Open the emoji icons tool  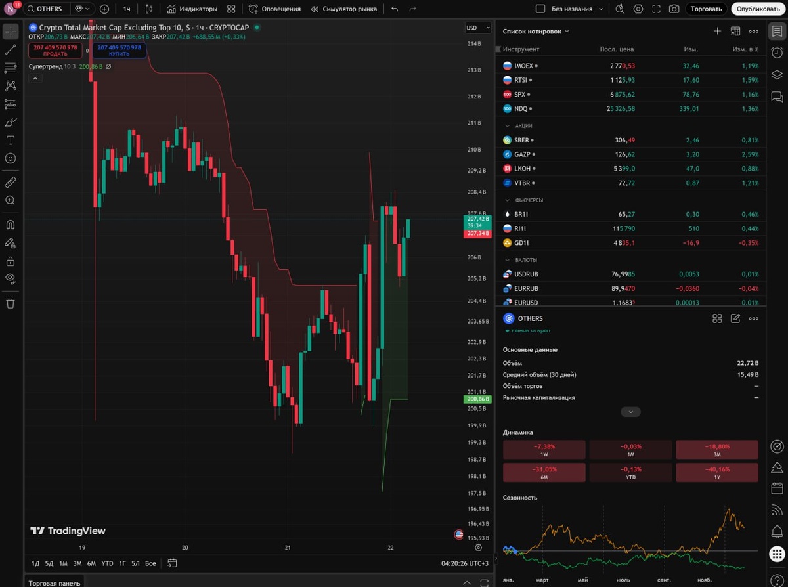(11, 158)
